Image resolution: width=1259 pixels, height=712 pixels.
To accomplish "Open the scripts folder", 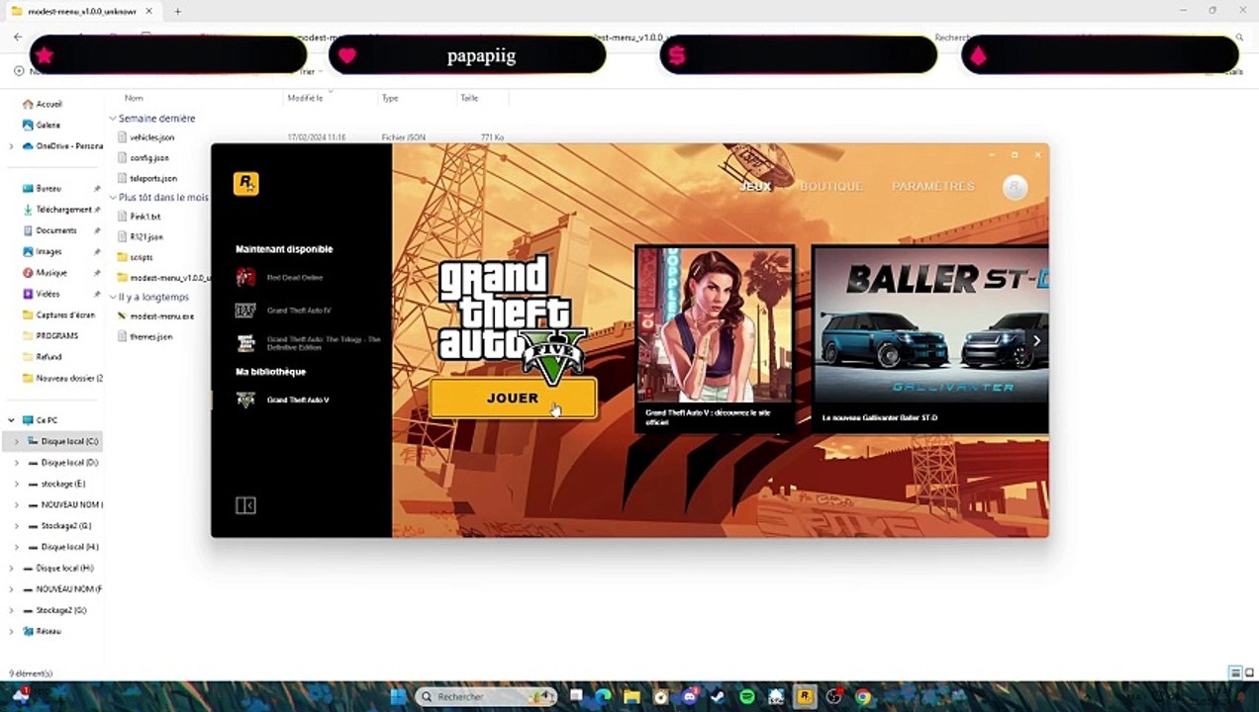I will (142, 257).
